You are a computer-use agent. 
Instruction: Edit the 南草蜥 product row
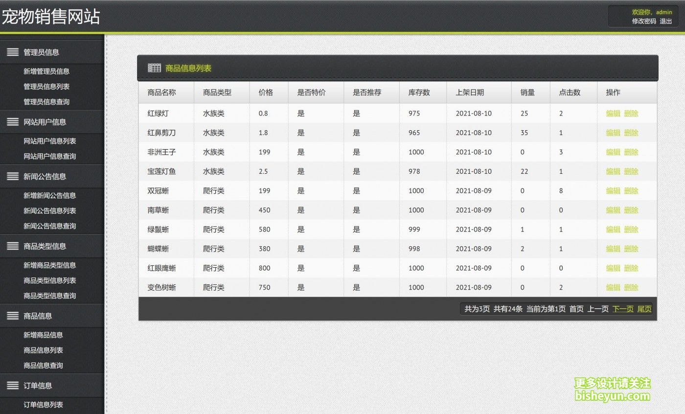[613, 210]
